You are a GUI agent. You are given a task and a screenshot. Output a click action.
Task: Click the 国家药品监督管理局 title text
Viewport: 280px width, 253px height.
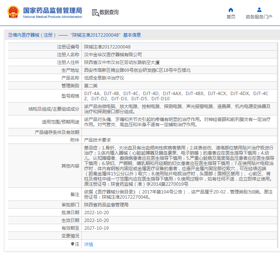[53, 10]
